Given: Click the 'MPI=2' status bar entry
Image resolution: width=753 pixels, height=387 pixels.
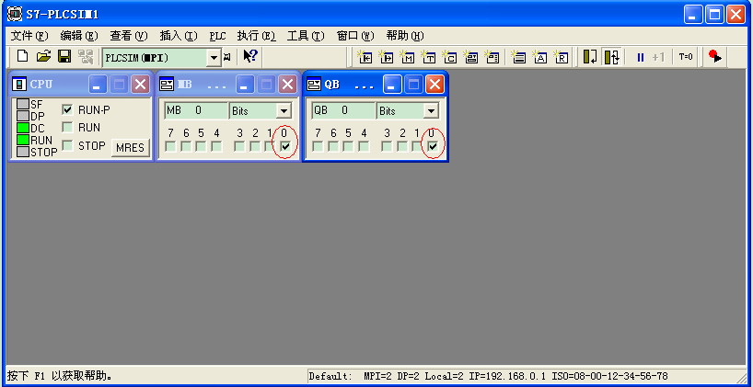Looking at the screenshot, I should coord(378,377).
